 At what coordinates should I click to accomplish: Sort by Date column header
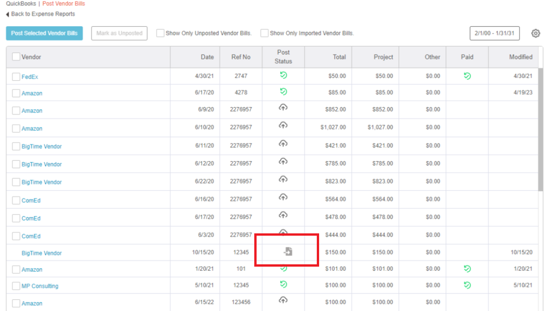[207, 57]
